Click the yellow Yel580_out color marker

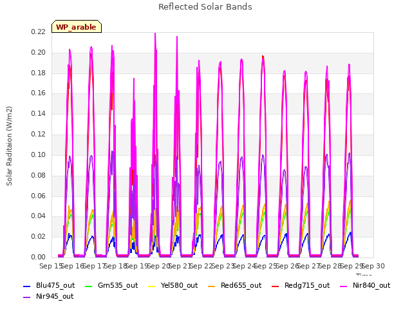(152, 286)
